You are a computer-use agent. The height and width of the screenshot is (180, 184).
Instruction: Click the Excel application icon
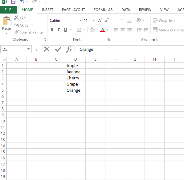coord(4,2)
